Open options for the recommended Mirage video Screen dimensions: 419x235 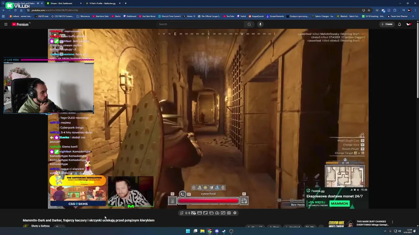click(392, 222)
